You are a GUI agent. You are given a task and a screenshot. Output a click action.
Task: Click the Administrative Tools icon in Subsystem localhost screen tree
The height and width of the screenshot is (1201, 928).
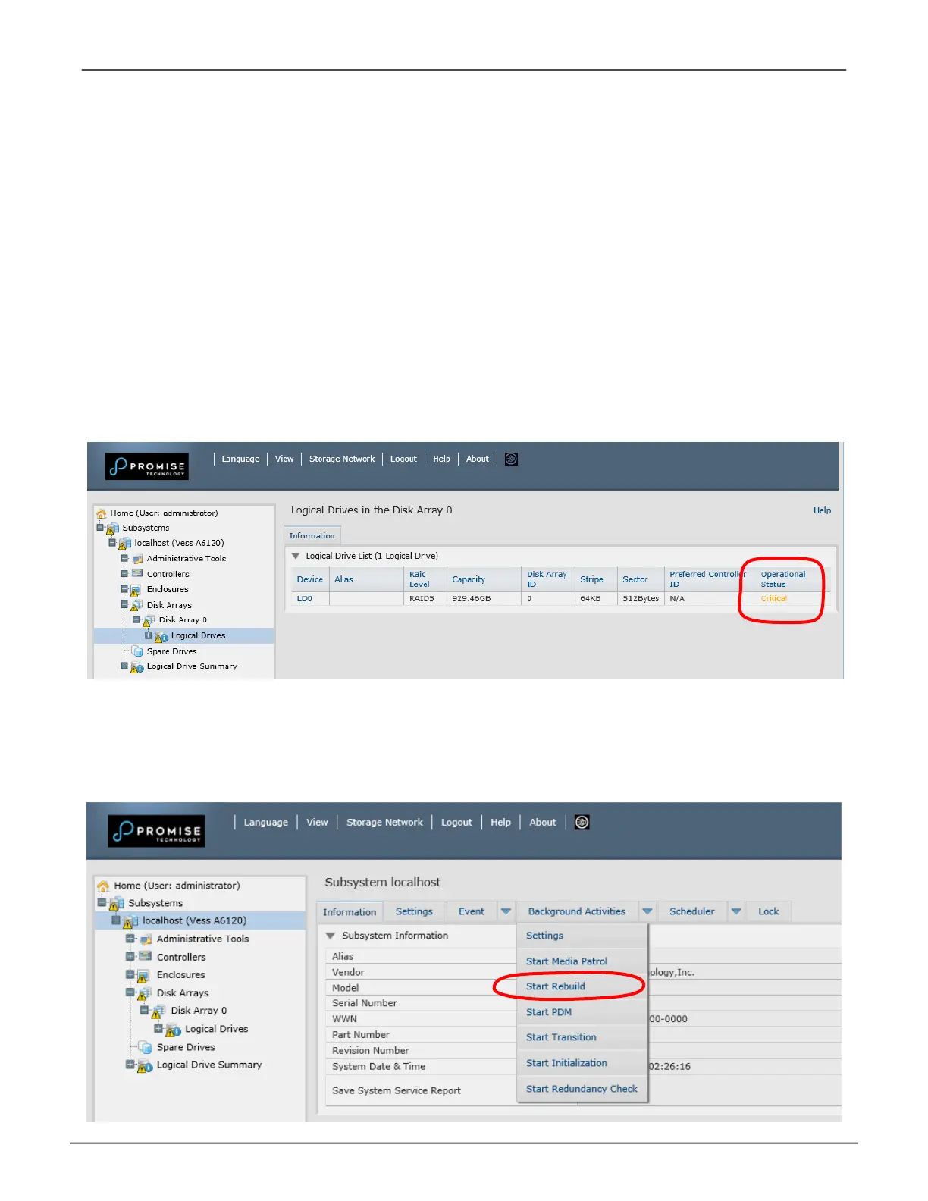click(x=145, y=939)
